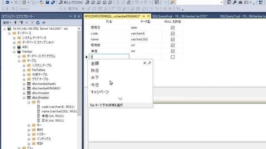The width and height of the screenshot is (266, 149).
Task: Open the 接続 connect dropdown
Action: [7, 22]
